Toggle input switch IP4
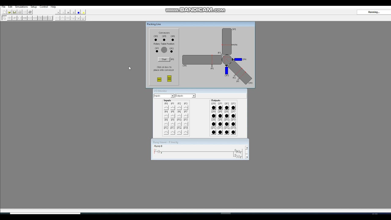This screenshot has width=391, height=220. [x=166, y=116]
